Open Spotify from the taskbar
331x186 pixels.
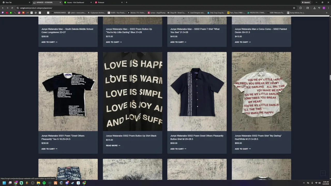tap(44, 183)
